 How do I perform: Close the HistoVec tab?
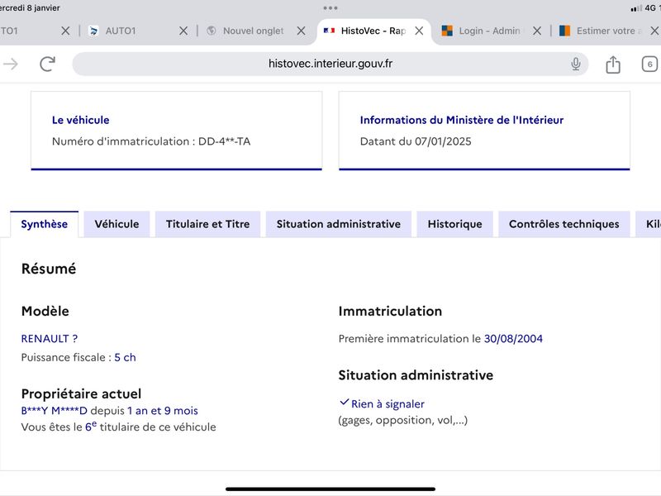coord(419,31)
